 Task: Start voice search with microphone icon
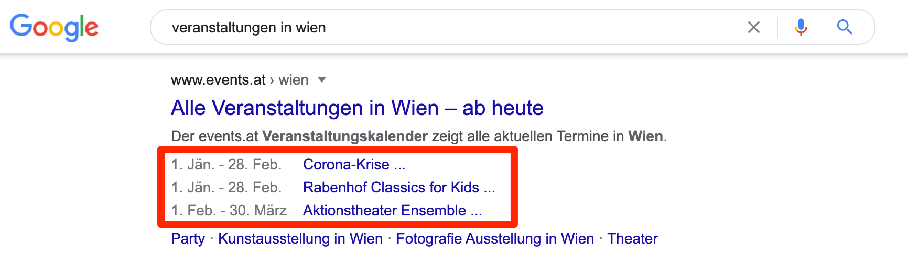(801, 27)
